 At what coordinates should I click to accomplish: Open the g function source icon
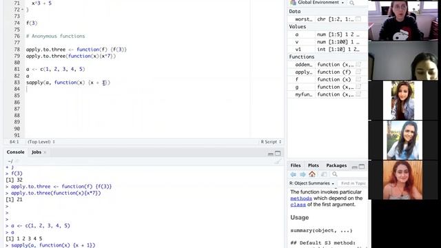click(x=358, y=87)
